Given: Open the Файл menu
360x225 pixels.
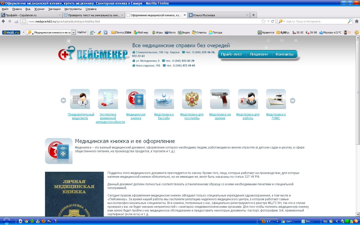Looking at the screenshot, I should tap(5, 9).
